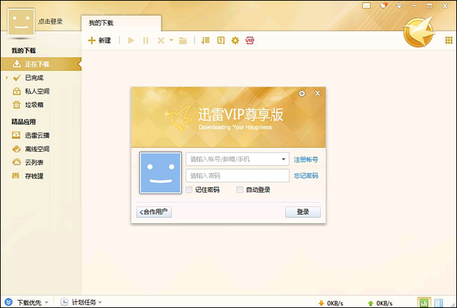
Task: Click the red VIP toolbar icon
Action: point(250,40)
